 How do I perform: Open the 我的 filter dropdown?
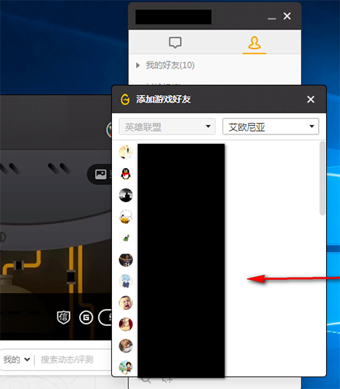click(16, 359)
